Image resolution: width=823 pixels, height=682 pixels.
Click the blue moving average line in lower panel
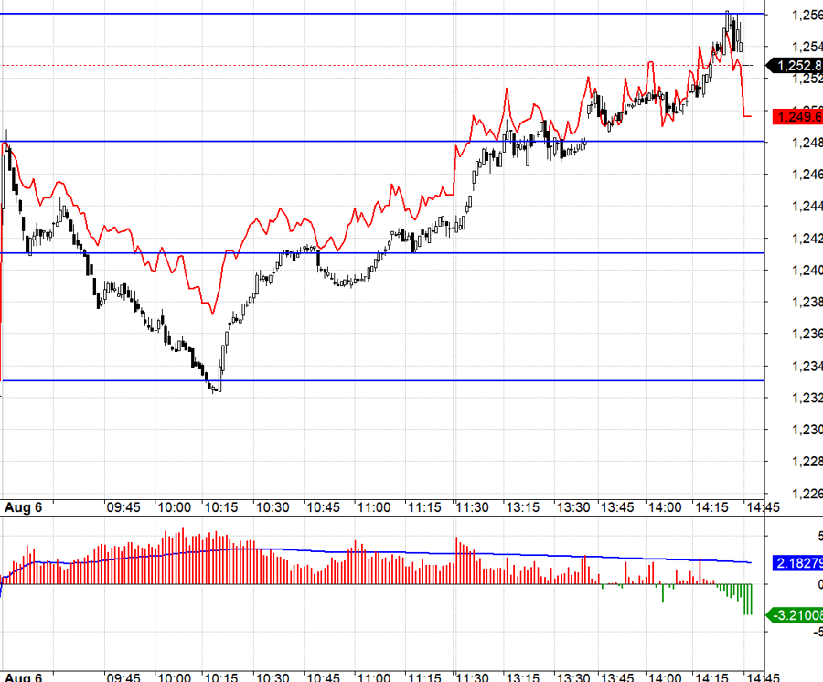pyautogui.click(x=411, y=551)
